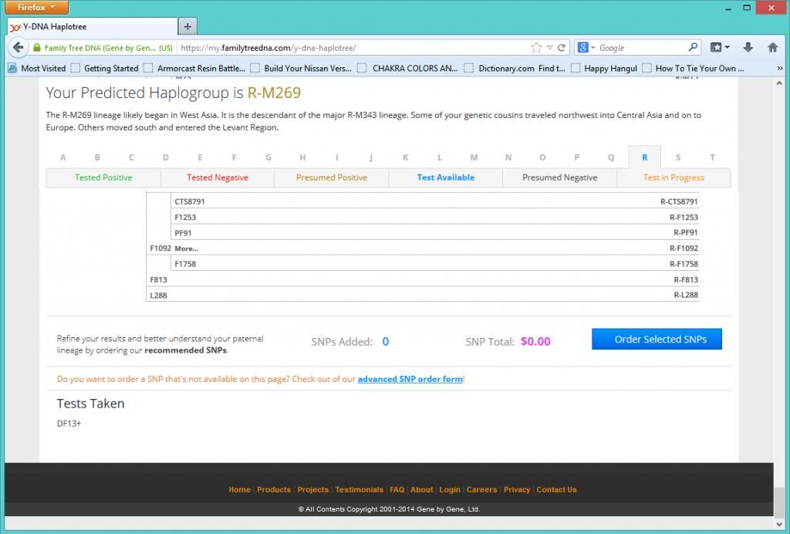Image resolution: width=790 pixels, height=534 pixels.
Task: Select haplogroup J tab
Action: (371, 157)
